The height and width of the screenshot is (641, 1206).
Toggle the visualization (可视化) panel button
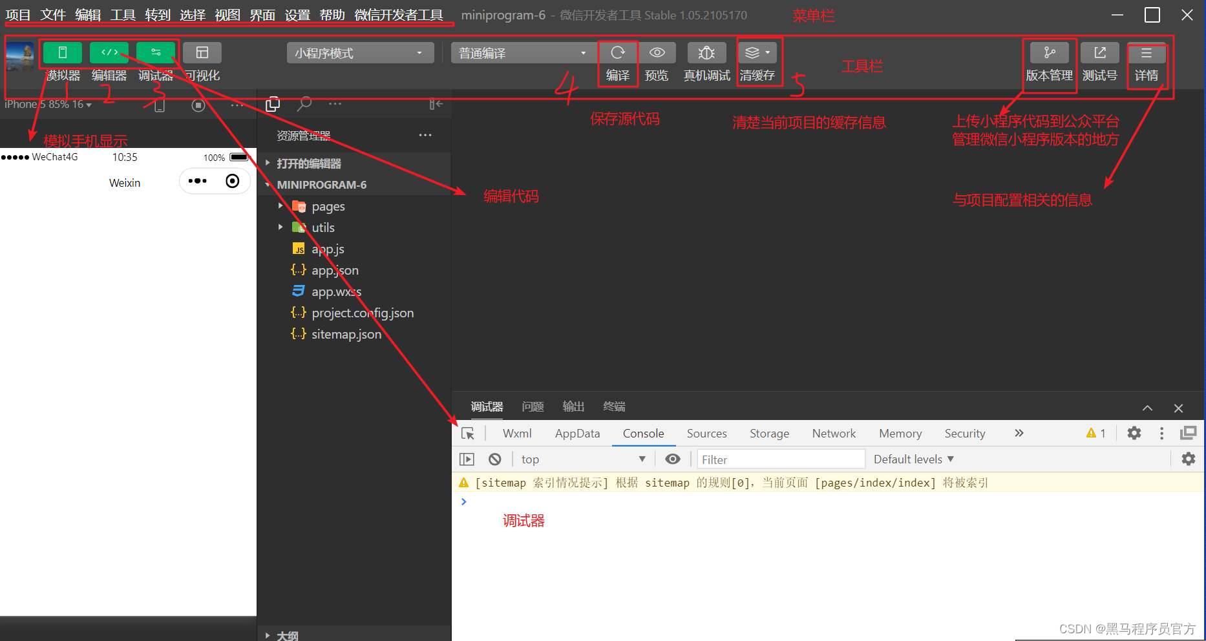(x=202, y=53)
